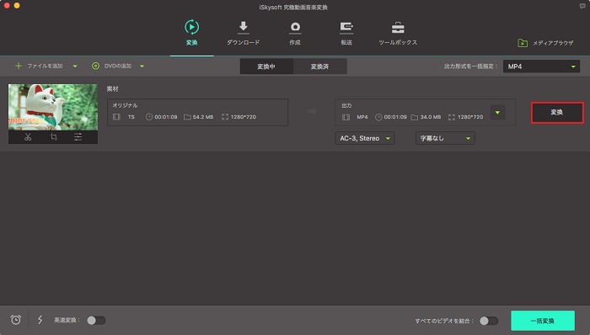The height and width of the screenshot is (335, 590).
Task: Click the plus ファイルを追加 add file button
Action: point(39,66)
